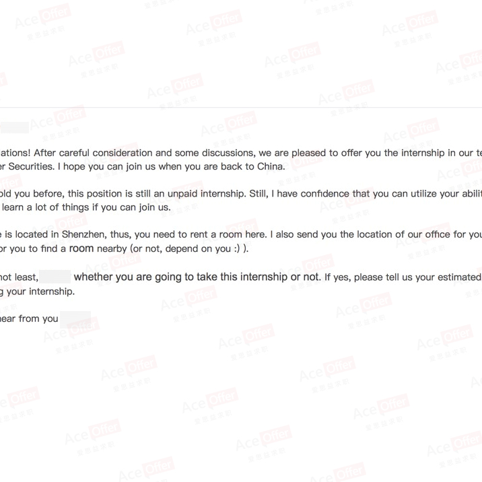482x482 pixels.
Task: Click the redacted box after "not least,"
Action: click(x=55, y=277)
